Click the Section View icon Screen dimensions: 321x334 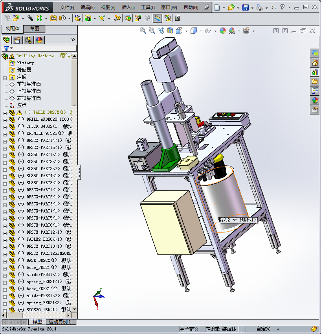click(170, 31)
